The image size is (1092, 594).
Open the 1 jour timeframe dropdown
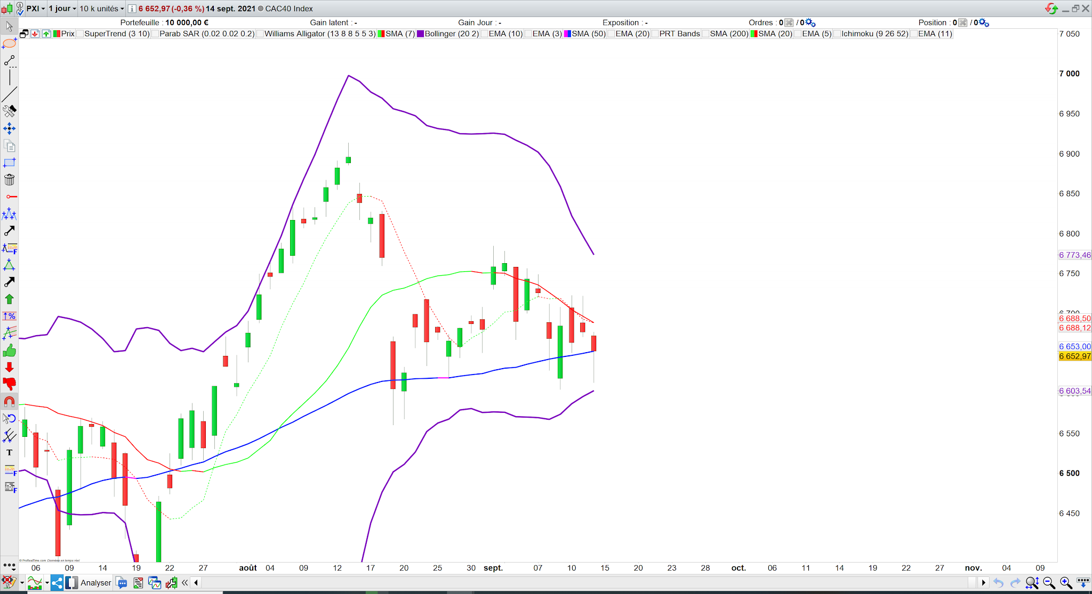pyautogui.click(x=62, y=9)
